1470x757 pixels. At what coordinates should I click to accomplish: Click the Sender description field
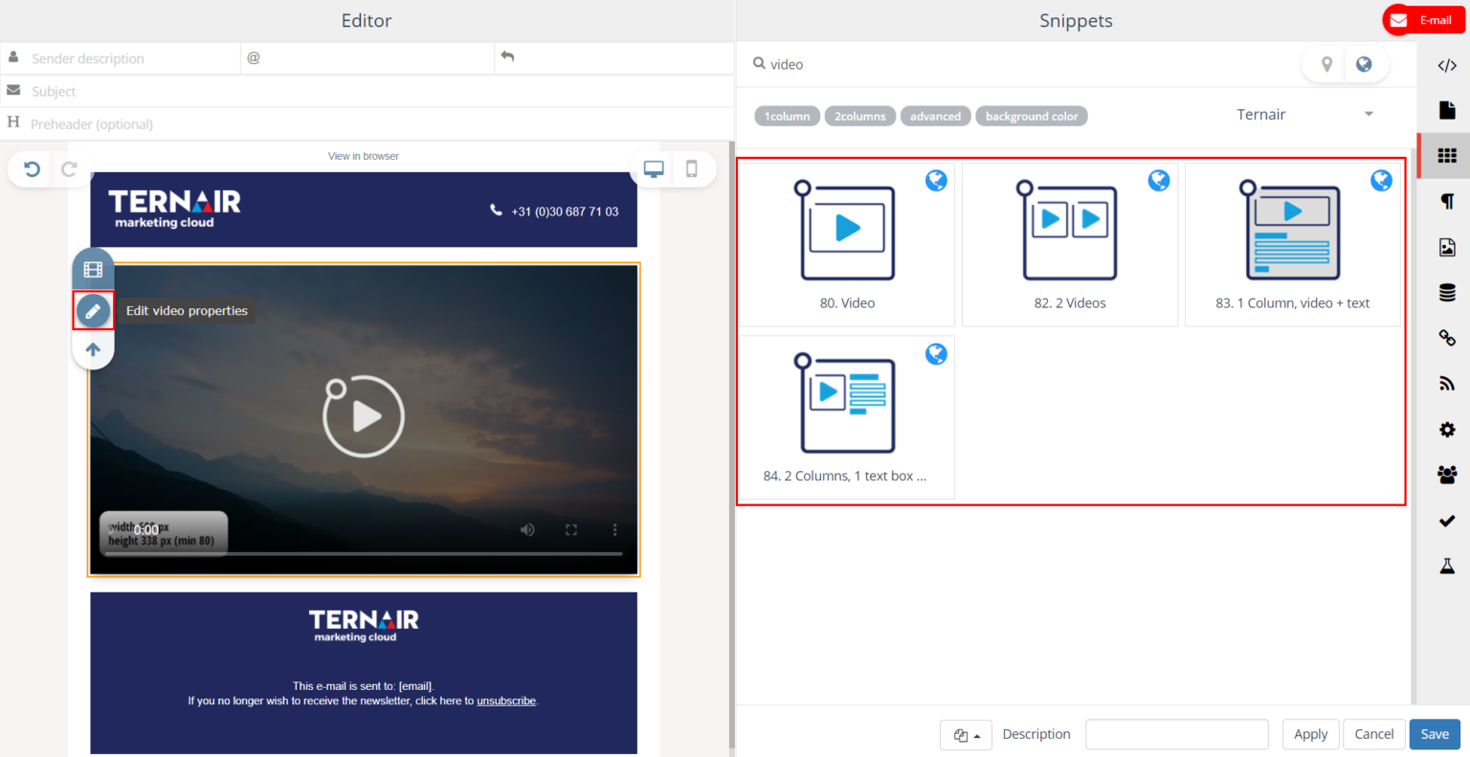tap(121, 58)
